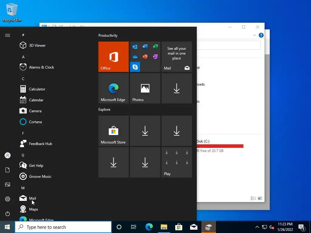Show hidden system tray icons
311x233 pixels.
pos(257,227)
